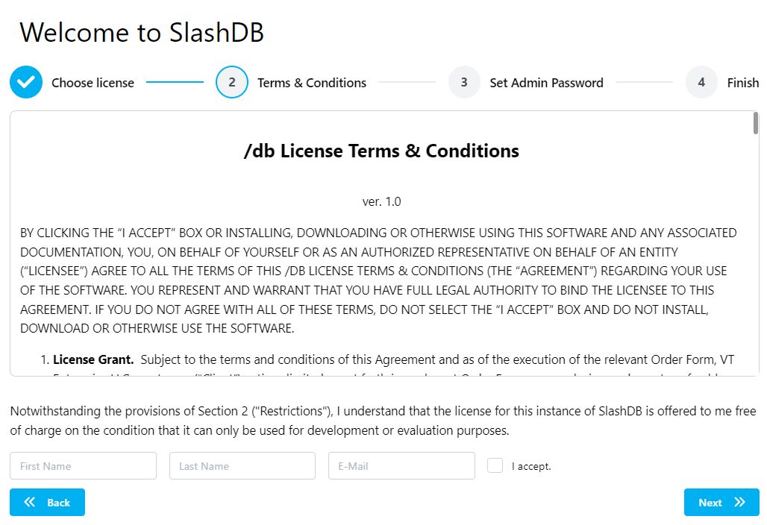
Task: Click the Welcome to SlashDB title
Action: (142, 33)
